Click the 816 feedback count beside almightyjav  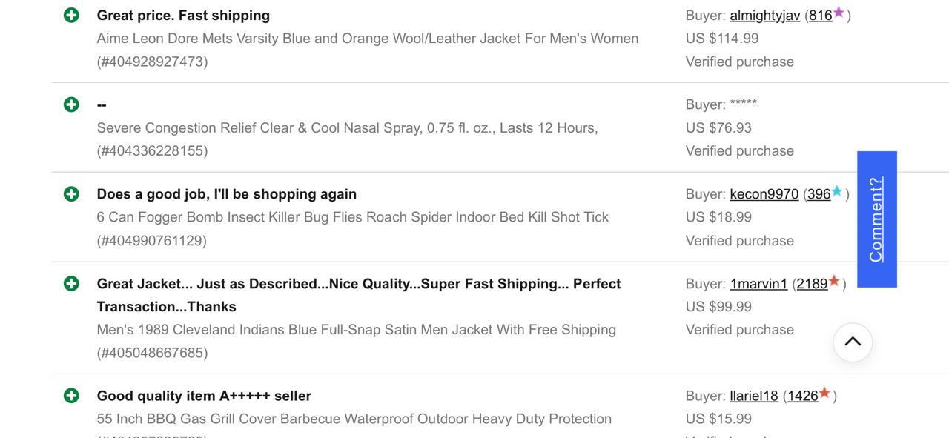click(x=821, y=15)
